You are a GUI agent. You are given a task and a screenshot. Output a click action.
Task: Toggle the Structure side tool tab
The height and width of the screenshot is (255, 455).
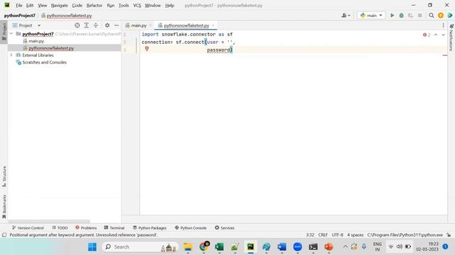click(x=4, y=176)
